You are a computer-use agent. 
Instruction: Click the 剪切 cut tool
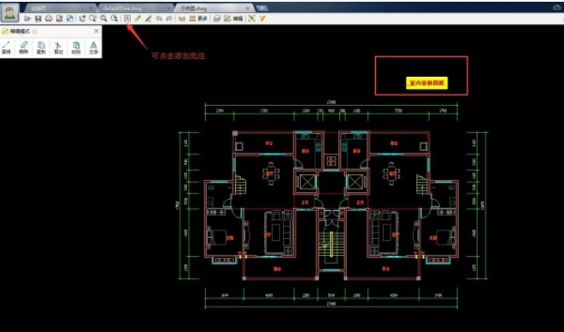click(58, 48)
